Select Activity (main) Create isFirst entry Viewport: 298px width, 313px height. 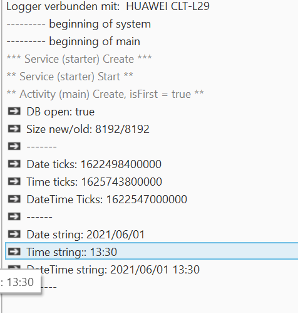click(x=105, y=94)
